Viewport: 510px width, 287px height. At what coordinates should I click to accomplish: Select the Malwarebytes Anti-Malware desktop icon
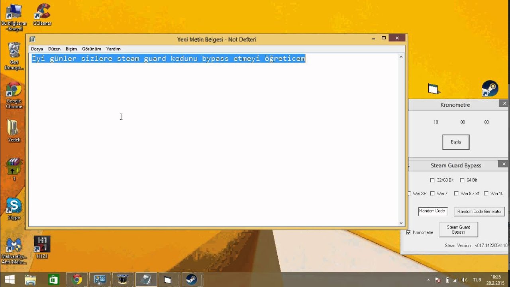pyautogui.click(x=14, y=250)
